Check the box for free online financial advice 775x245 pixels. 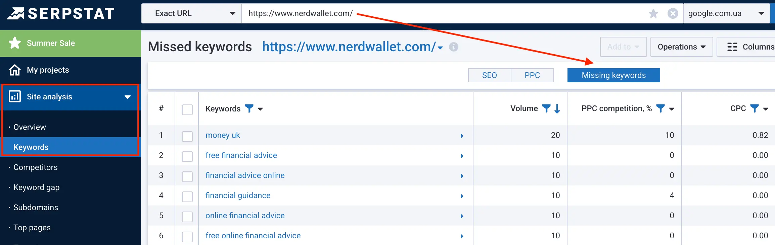[x=187, y=237]
